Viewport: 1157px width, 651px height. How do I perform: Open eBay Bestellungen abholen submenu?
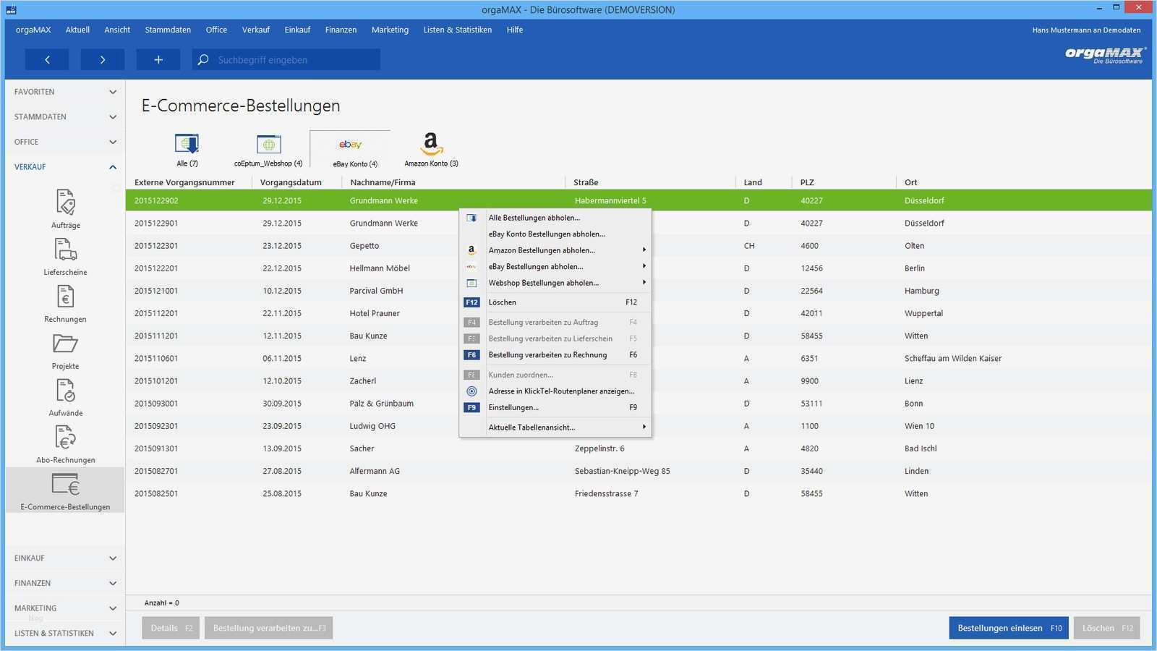click(555, 267)
